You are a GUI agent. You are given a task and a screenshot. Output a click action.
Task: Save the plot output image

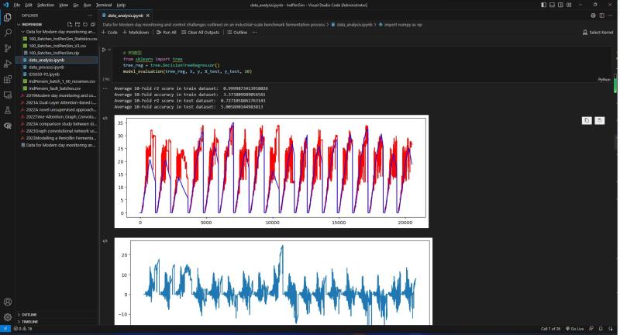point(599,120)
